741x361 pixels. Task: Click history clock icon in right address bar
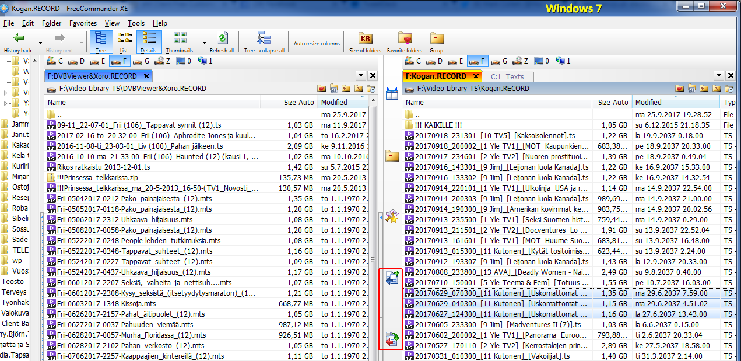click(x=729, y=89)
